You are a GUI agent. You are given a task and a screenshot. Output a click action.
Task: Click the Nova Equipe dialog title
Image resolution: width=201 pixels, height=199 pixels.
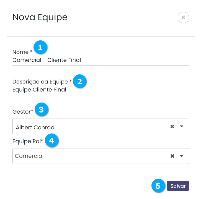coord(40,17)
